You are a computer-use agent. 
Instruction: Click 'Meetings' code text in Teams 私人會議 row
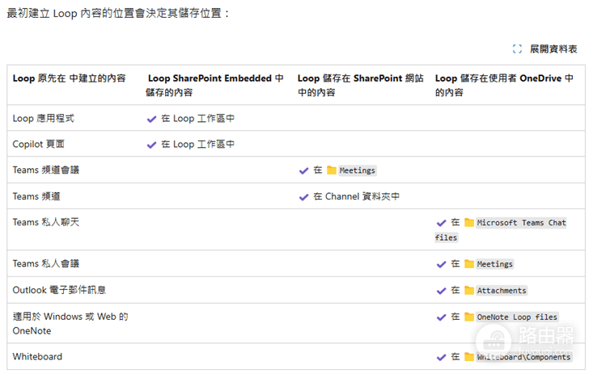[x=494, y=264]
